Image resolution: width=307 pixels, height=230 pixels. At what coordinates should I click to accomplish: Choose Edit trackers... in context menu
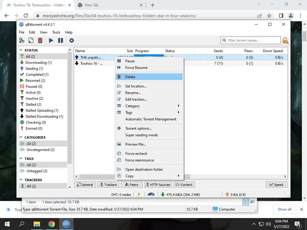[x=149, y=99]
